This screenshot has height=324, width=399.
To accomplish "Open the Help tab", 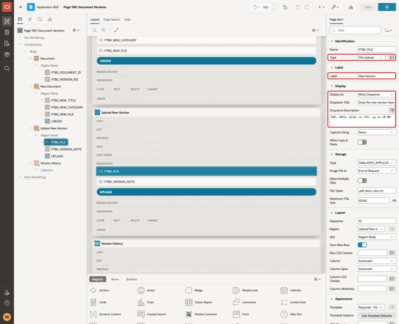I will click(127, 19).
